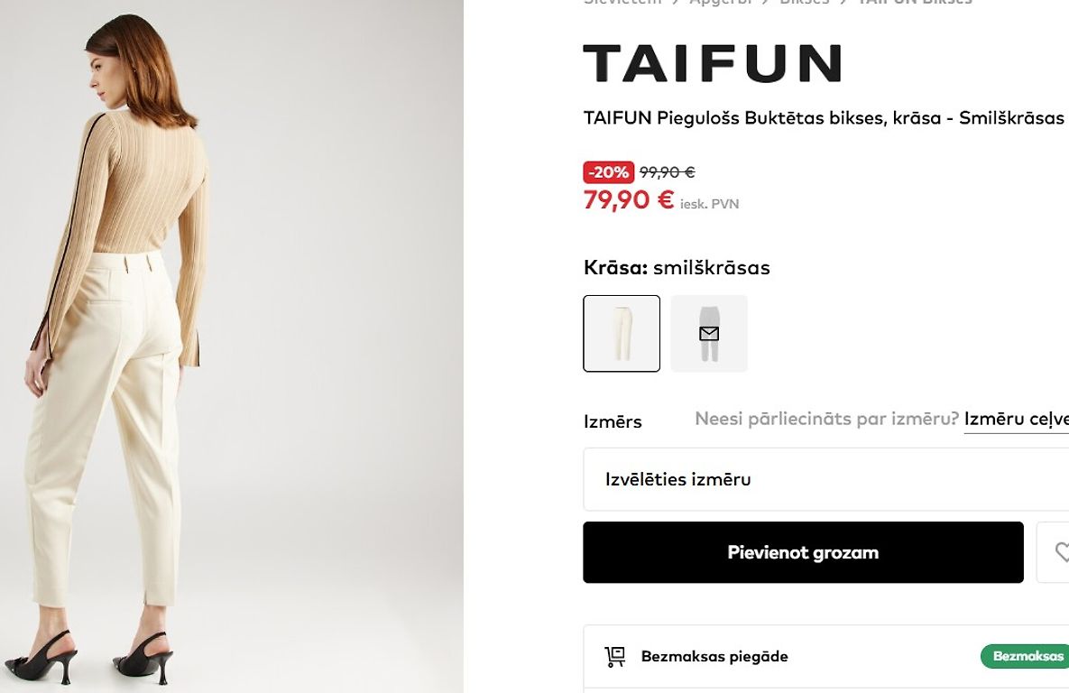Screen dimensions: 1069x693
Task: Click the 79,90 € sale price
Action: pos(629,200)
